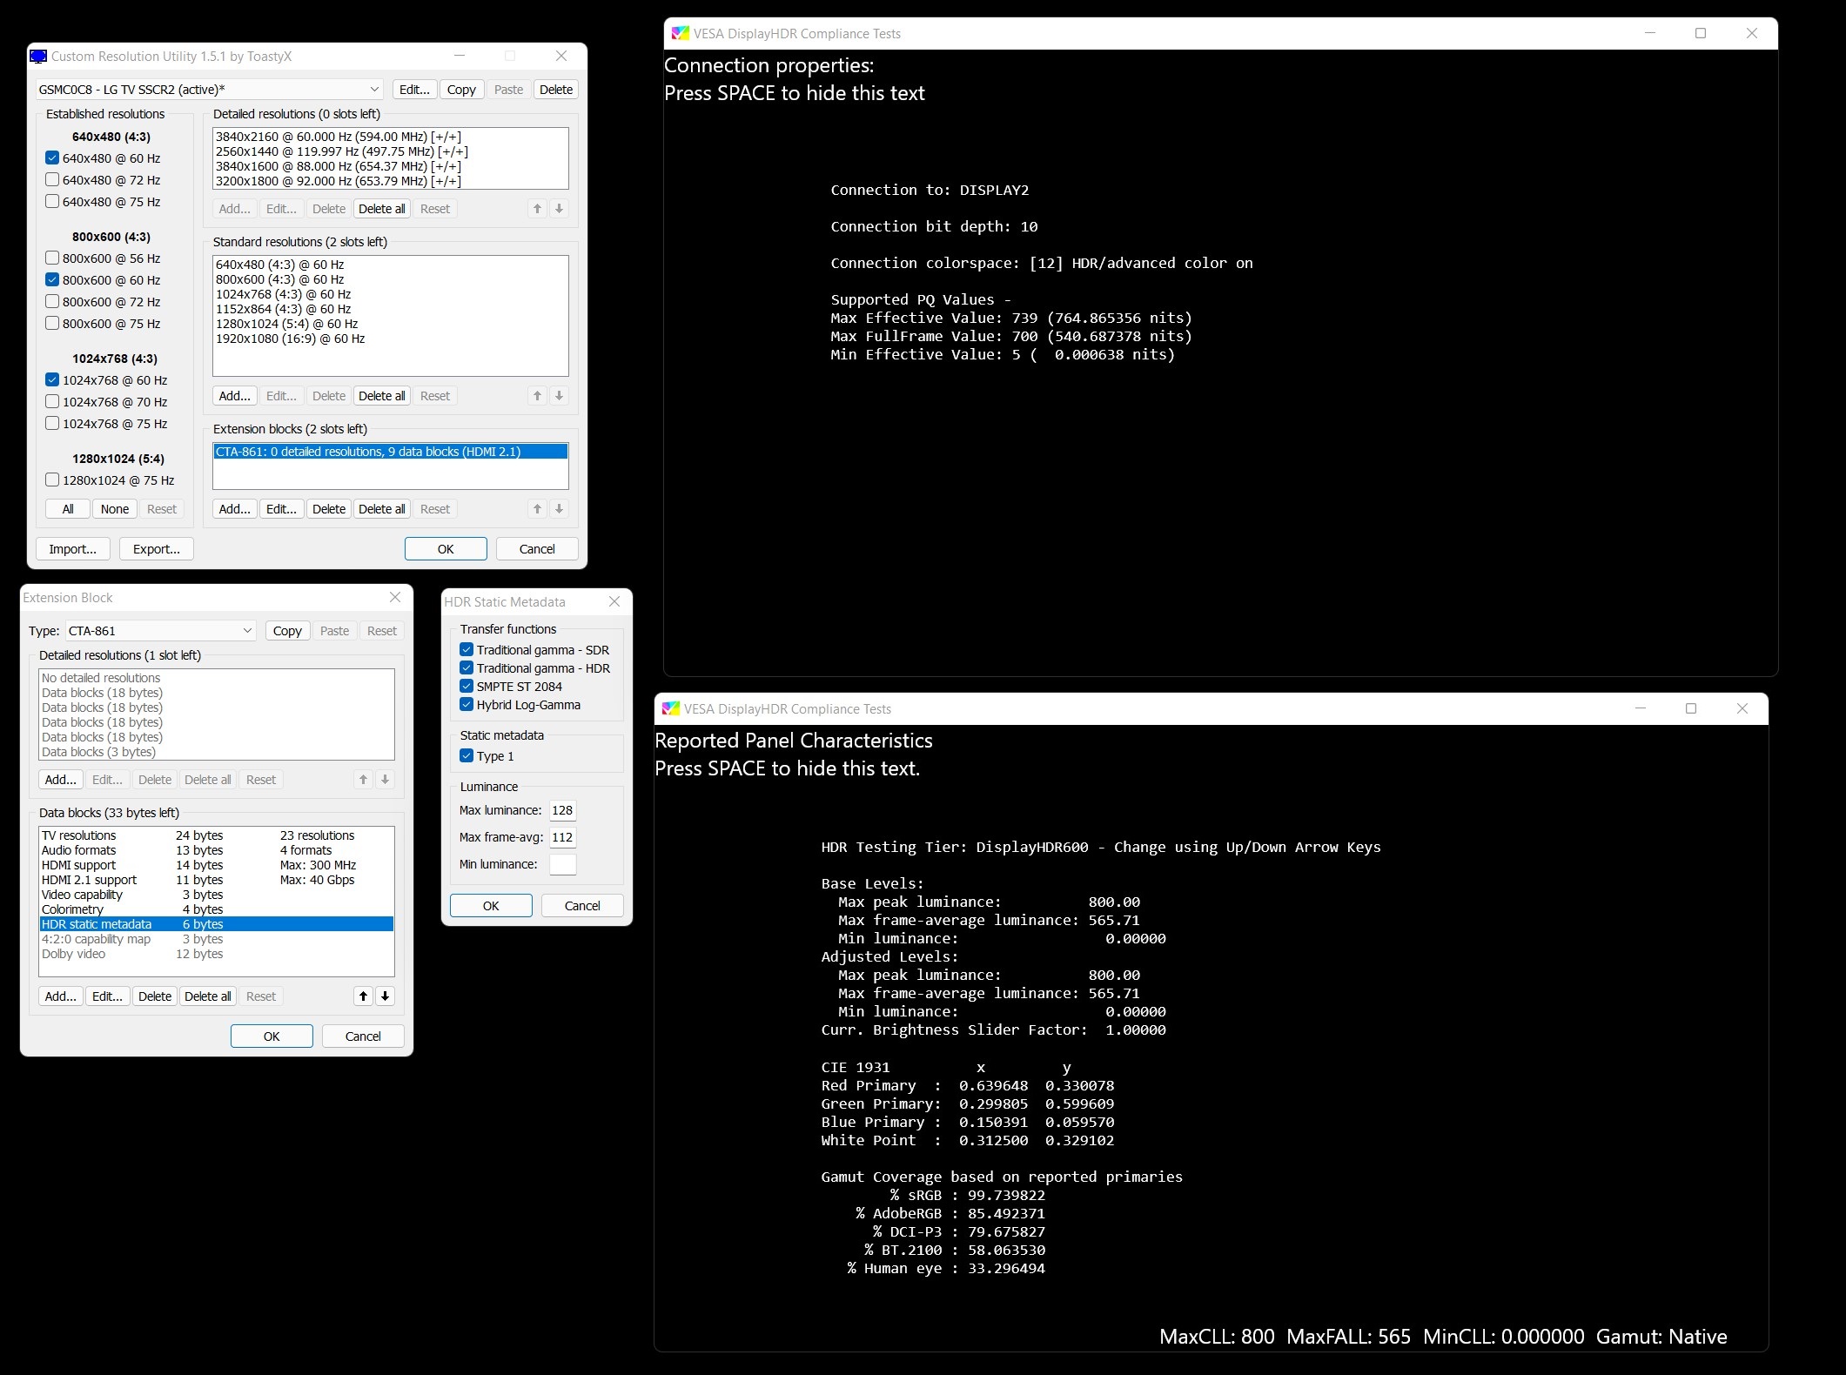This screenshot has height=1375, width=1846.
Task: Uncheck 800x600 @ 60 Hz resolution
Action: click(52, 280)
